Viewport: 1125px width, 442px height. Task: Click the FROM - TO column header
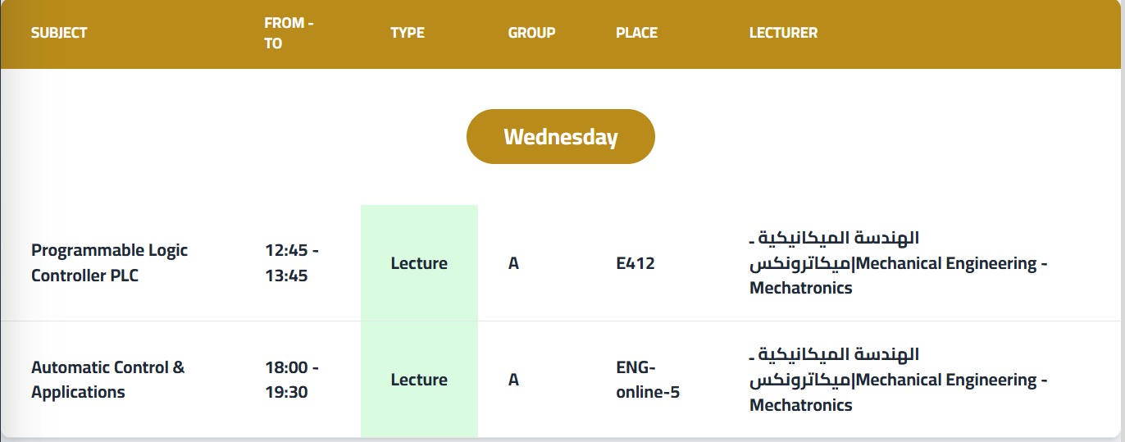(x=289, y=34)
